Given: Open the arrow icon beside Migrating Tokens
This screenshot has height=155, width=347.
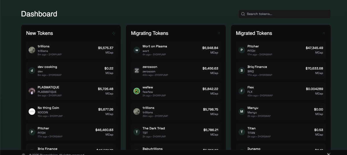Looking at the screenshot, I should [219, 33].
